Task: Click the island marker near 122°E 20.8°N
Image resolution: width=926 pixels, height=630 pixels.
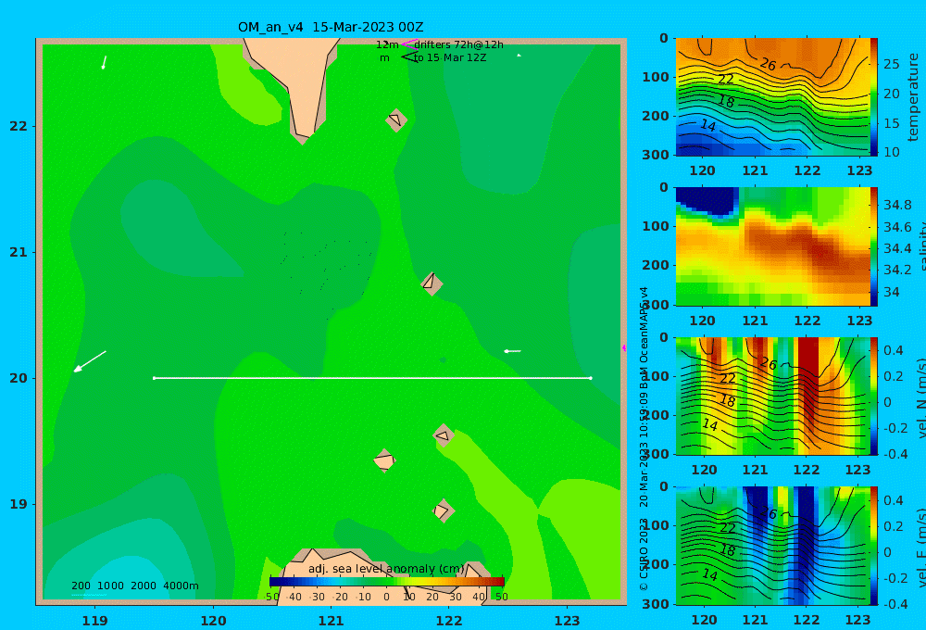Action: 432,283
